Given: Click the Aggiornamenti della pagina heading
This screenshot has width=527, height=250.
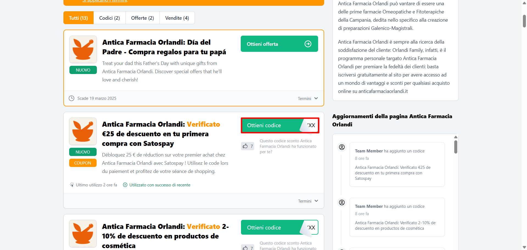Looking at the screenshot, I should [392, 120].
